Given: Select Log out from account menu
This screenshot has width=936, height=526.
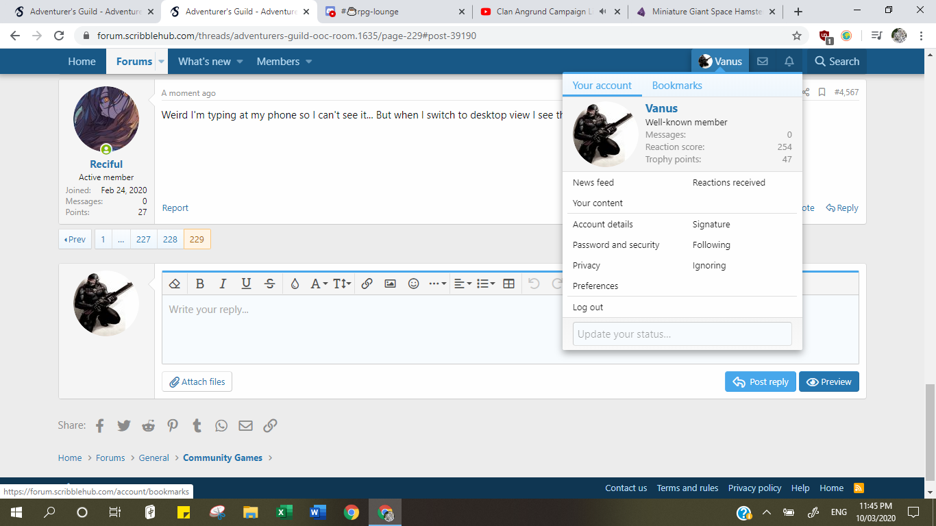Looking at the screenshot, I should click(x=588, y=308).
